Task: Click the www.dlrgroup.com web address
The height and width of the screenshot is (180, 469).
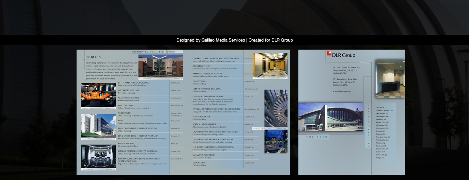Action: pyautogui.click(x=342, y=91)
